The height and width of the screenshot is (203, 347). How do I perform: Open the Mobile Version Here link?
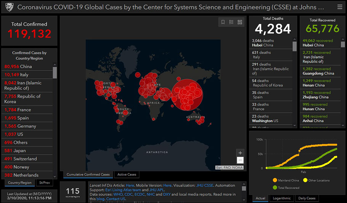coord(167,185)
